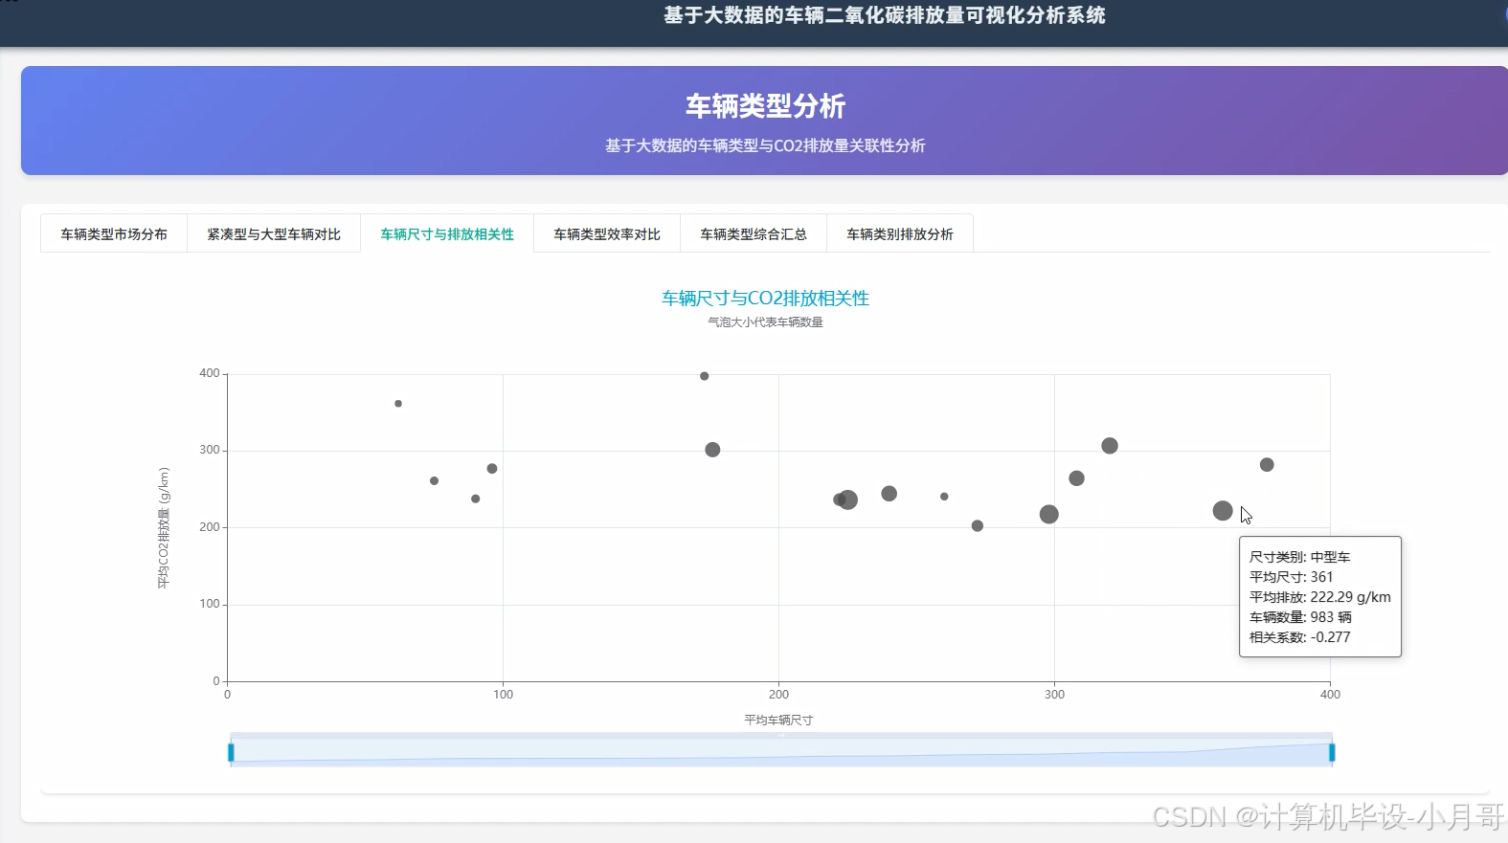Click the bubble near size 96, emission 277
Viewport: 1508px width, 843px height.
click(492, 469)
